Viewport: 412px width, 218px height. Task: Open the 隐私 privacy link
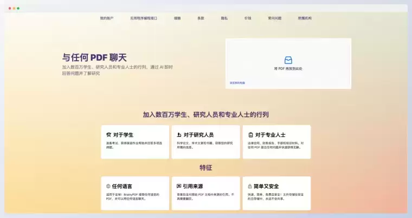click(224, 18)
